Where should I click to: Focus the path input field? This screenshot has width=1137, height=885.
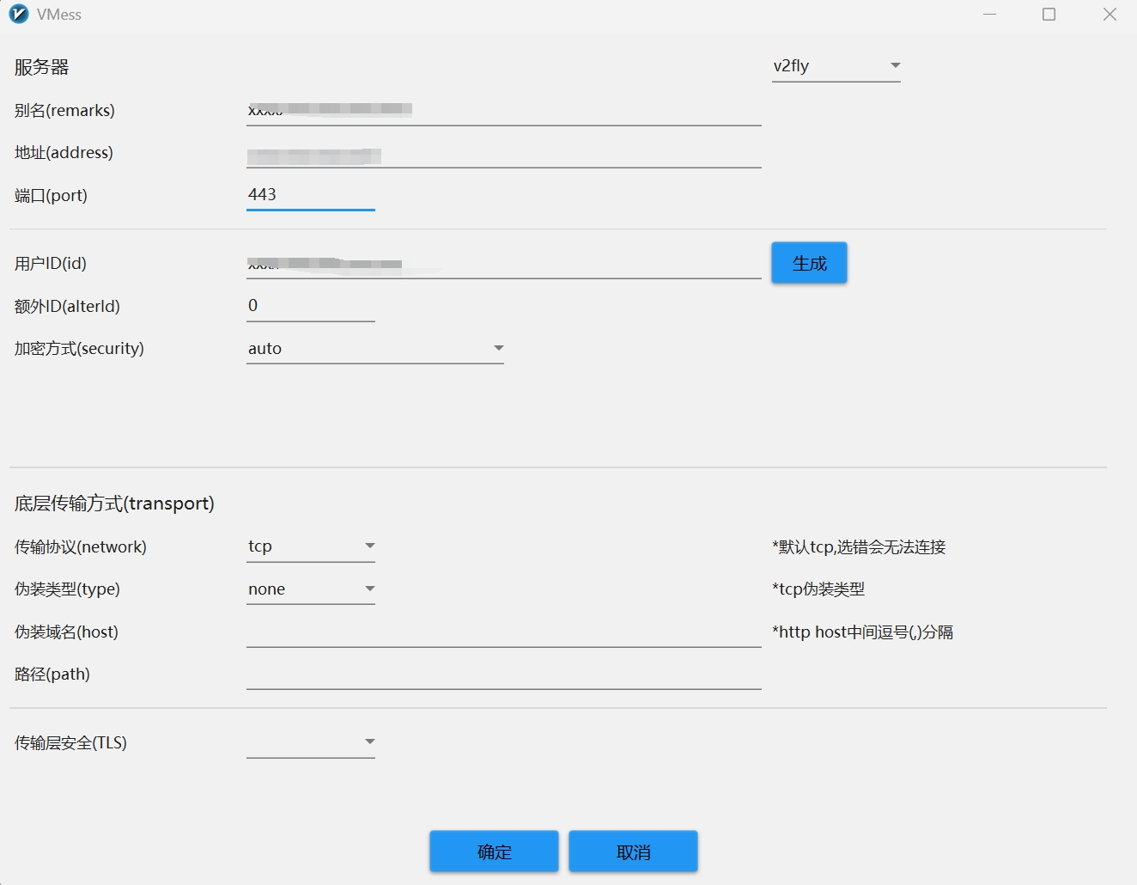503,674
